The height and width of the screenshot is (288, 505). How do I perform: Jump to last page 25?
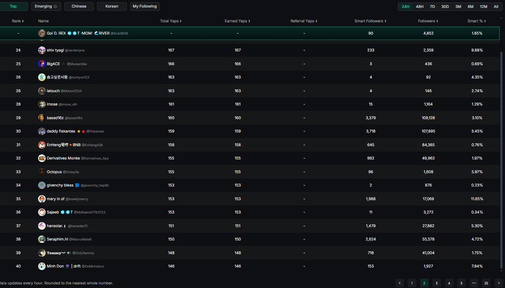pyautogui.click(x=486, y=283)
